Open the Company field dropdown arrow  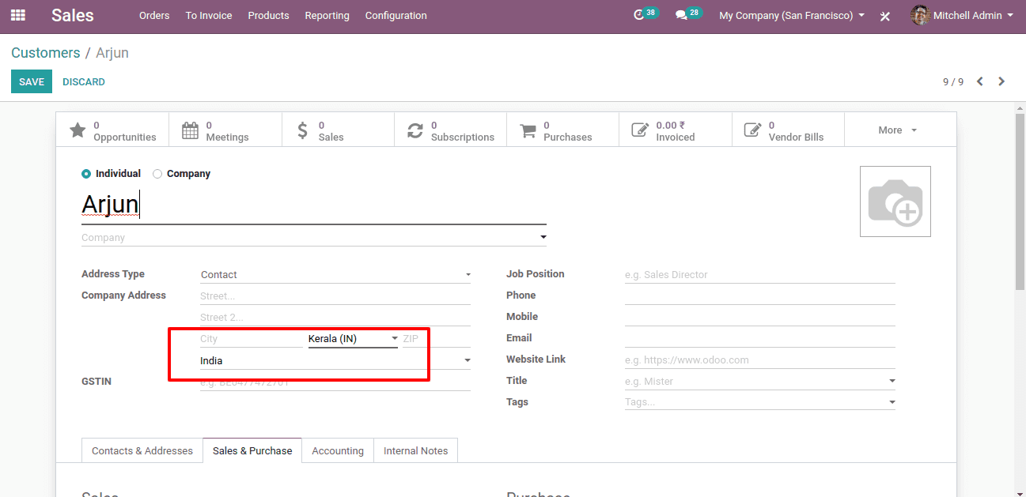click(x=543, y=237)
